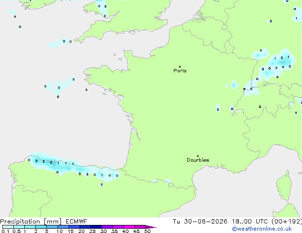Pick the dark navy legend swatch above 25
Screen dimensions: 302x233
tap(96, 227)
